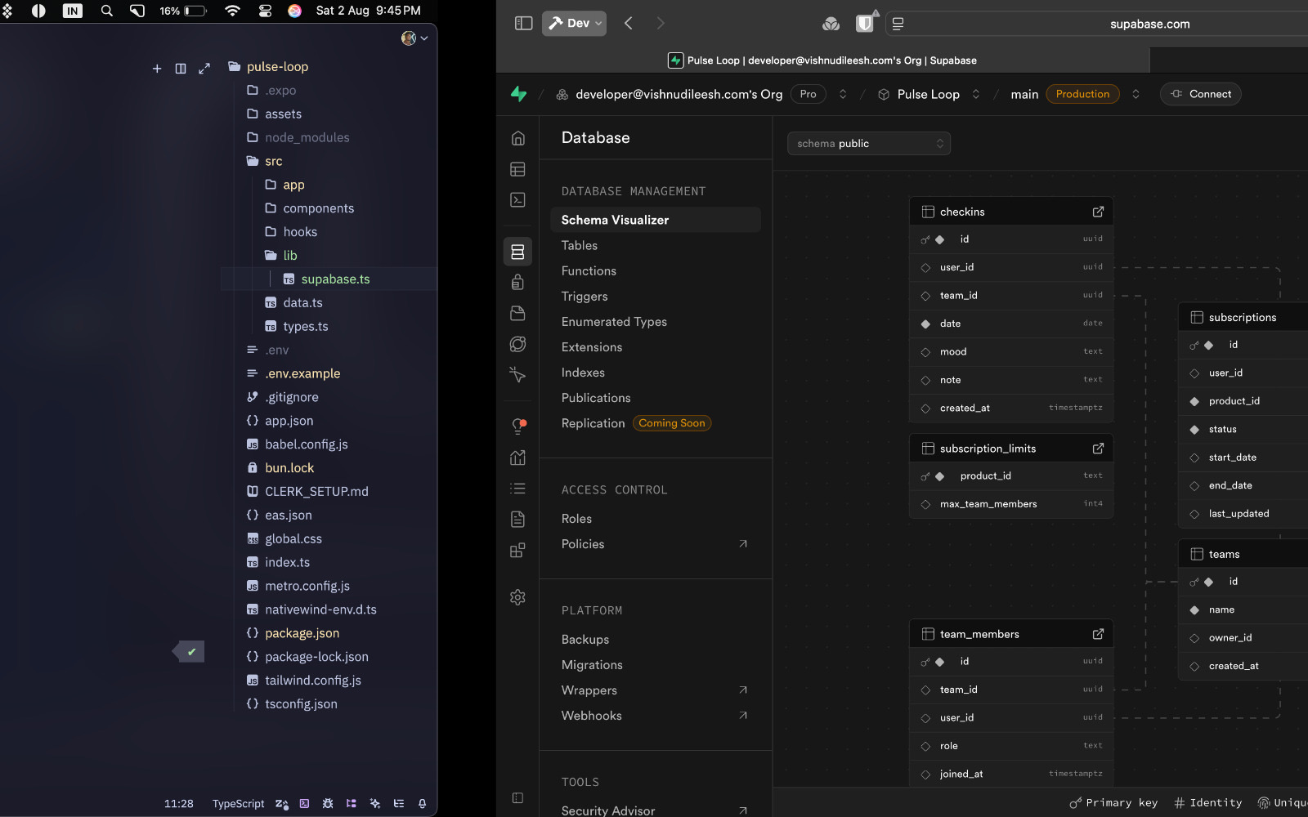Open package.json in file tree

[302, 633]
